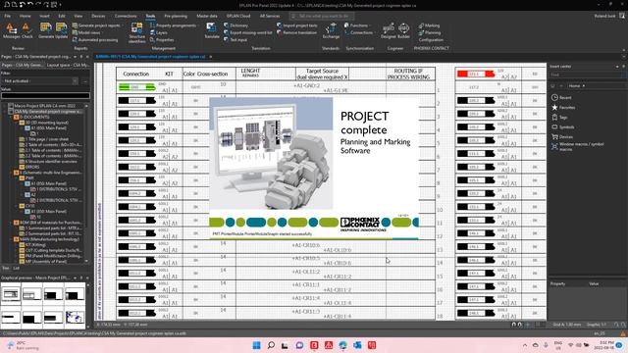Open the File menu

pos(8,16)
